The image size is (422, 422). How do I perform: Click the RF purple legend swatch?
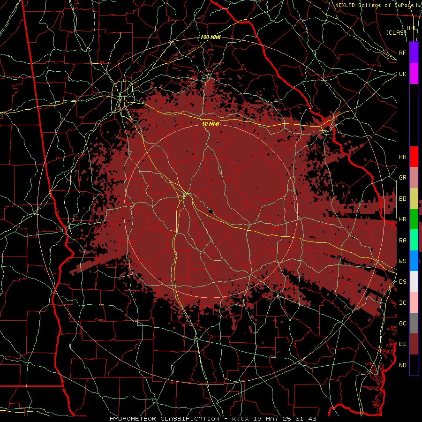pyautogui.click(x=414, y=53)
